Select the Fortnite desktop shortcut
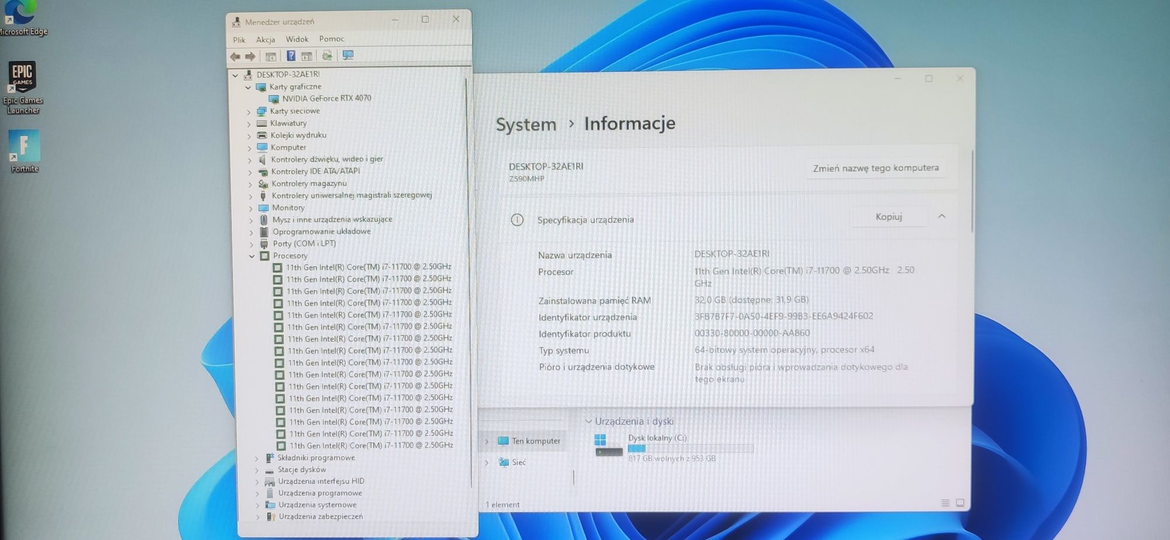This screenshot has width=1170, height=540. [x=25, y=152]
